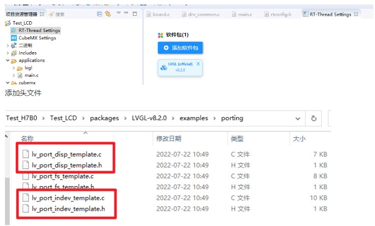Click the Test_LCD project icon
Viewport: 375px width, 226px height.
coord(8,23)
